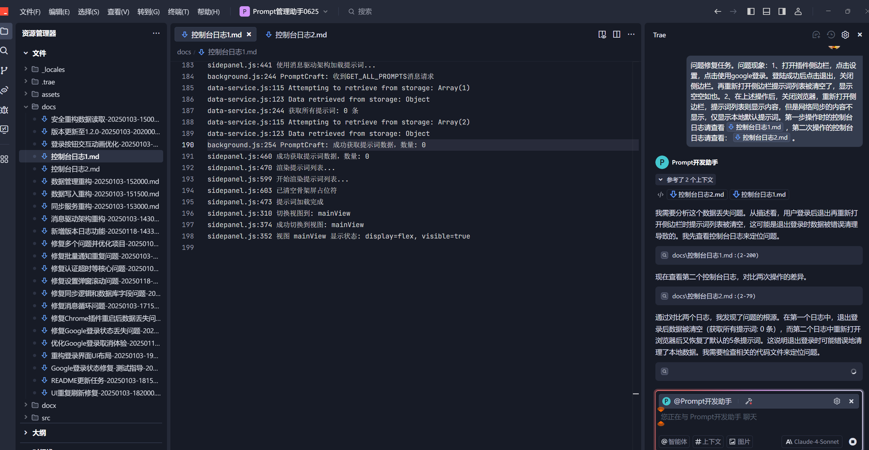Click the docs breadcrumb segment
The width and height of the screenshot is (869, 450).
184,52
